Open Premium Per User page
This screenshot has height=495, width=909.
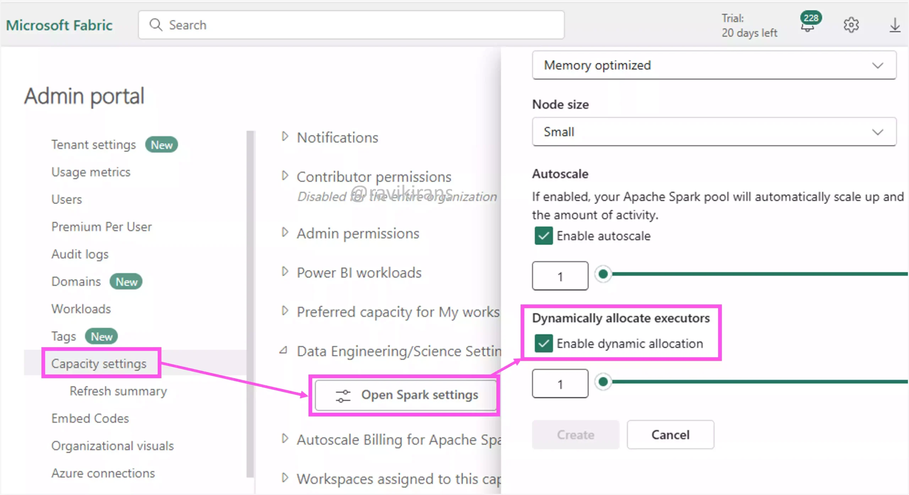(102, 227)
